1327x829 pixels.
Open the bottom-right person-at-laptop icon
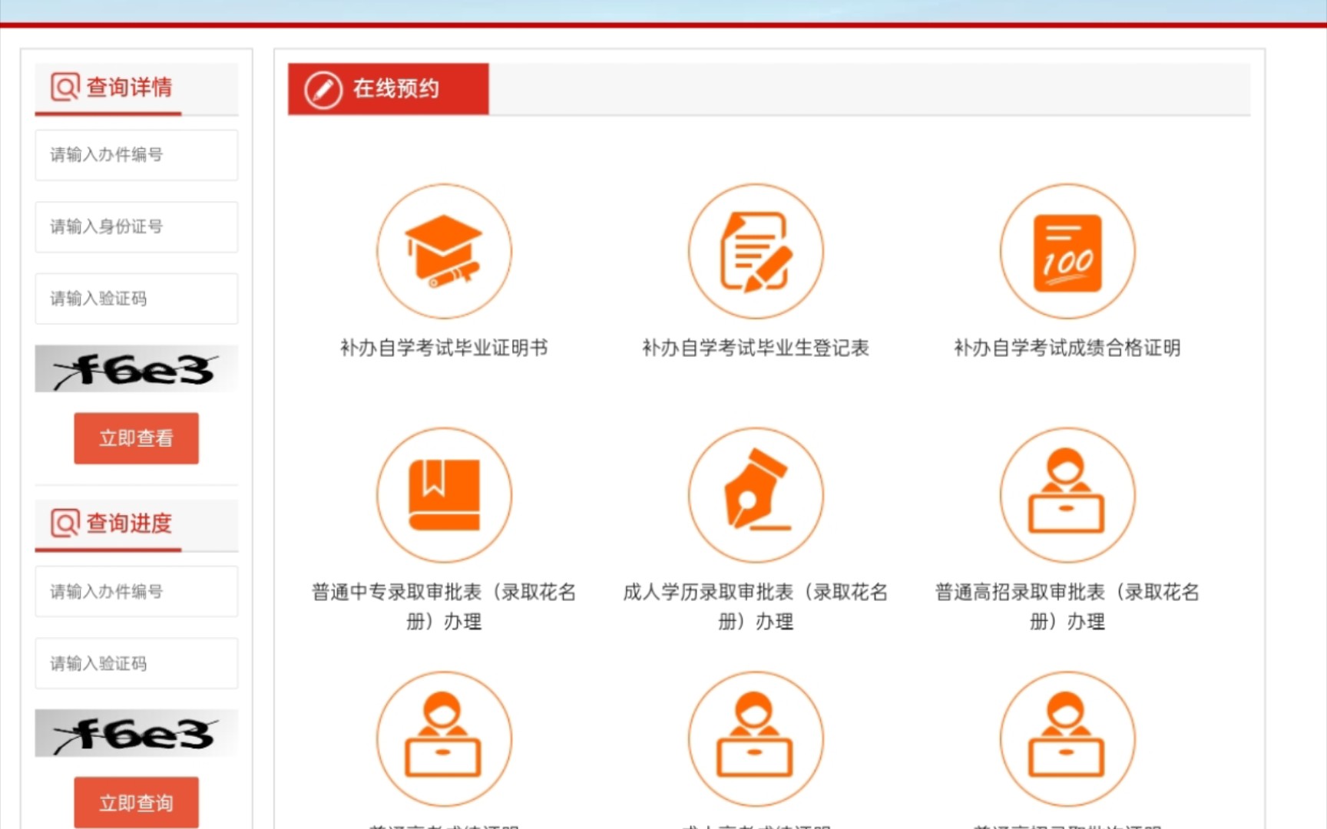point(1067,739)
